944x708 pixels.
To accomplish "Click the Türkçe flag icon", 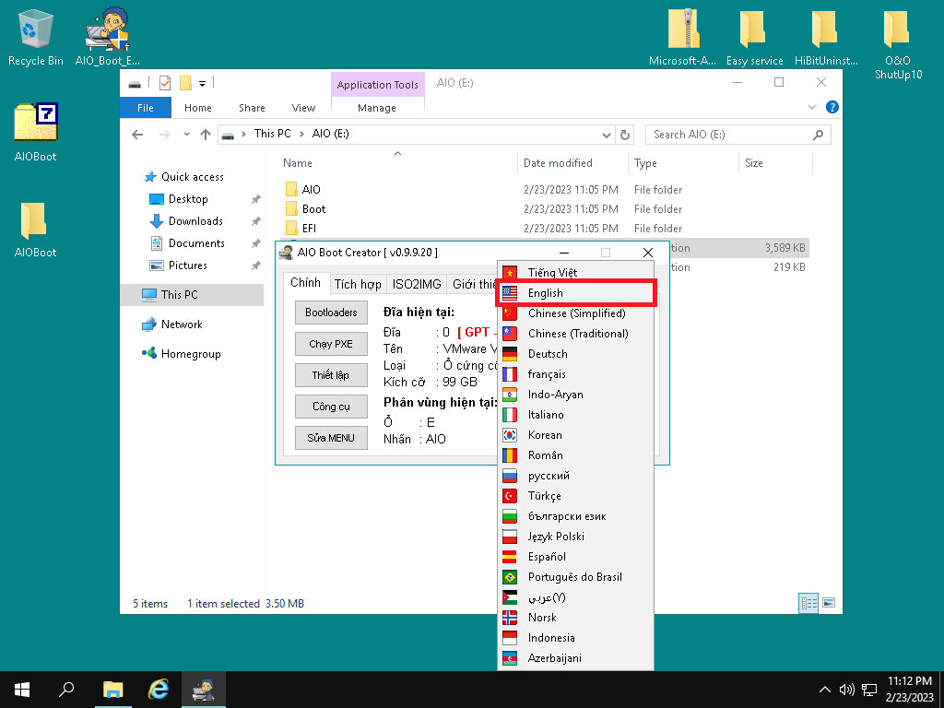I will (x=510, y=496).
